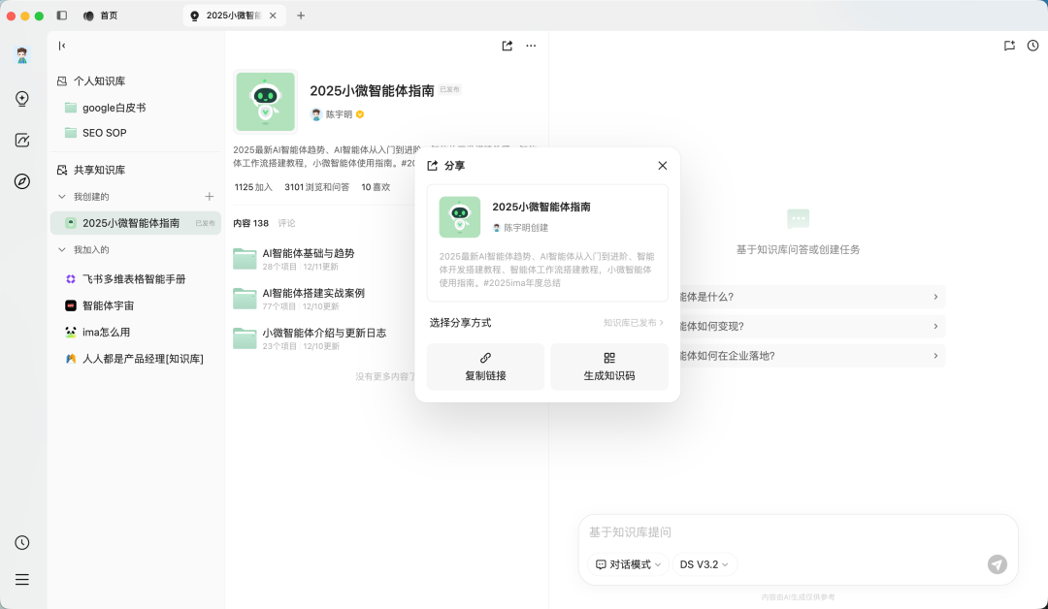Viewport: 1048px width, 609px height.
Task: Select the compose note icon in left rail
Action: [x=22, y=140]
